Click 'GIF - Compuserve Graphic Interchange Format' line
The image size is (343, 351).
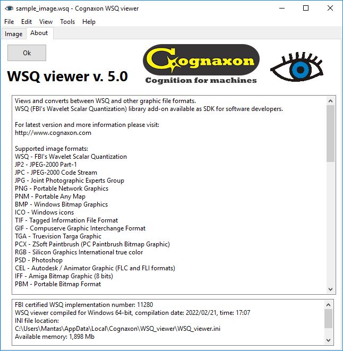(x=80, y=228)
